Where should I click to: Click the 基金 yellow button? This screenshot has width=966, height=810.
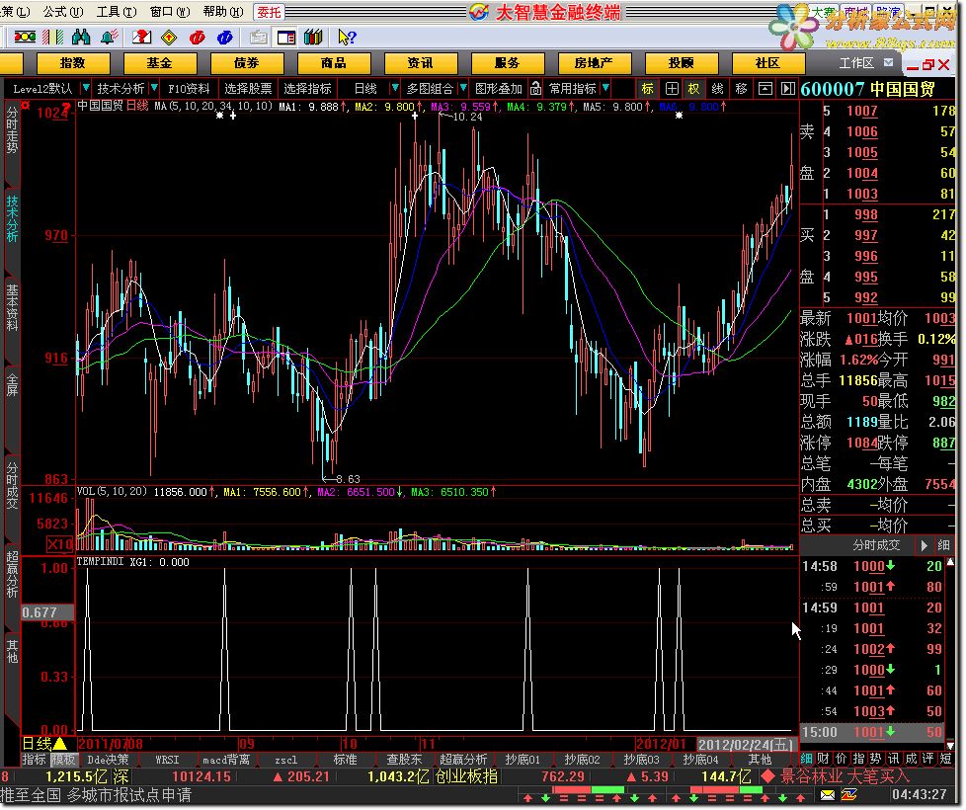coord(160,63)
